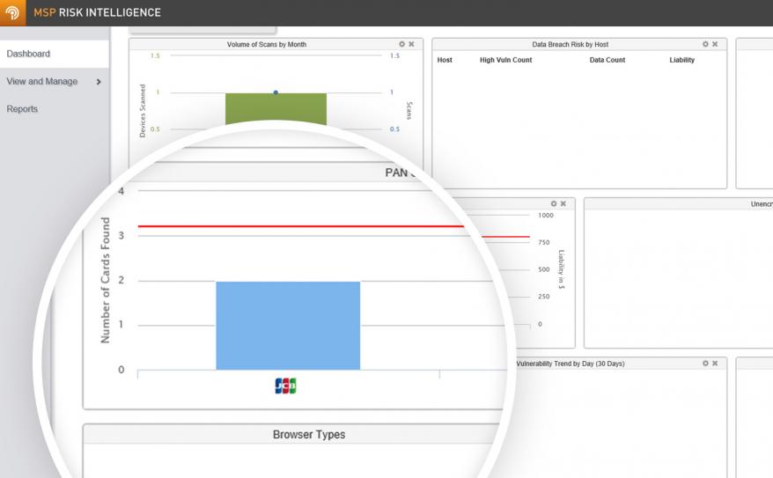
Task: Close the liability chart widget
Action: 563,203
